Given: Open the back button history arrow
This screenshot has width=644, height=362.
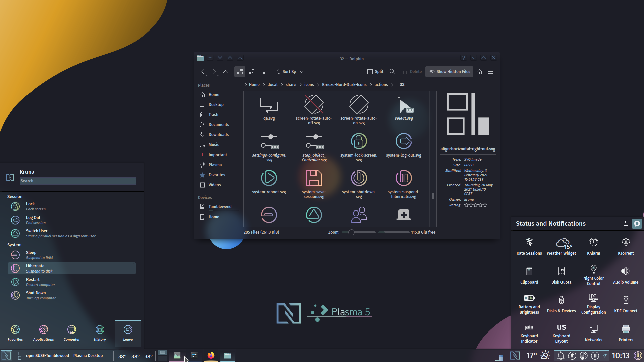Looking at the screenshot, I should coord(206,75).
